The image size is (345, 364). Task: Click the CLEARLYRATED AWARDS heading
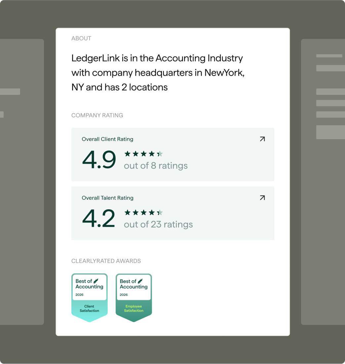pos(106,261)
